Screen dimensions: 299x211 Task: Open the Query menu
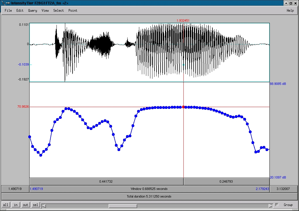32,11
